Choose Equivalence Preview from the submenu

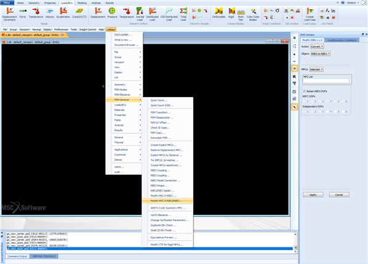[164, 238]
